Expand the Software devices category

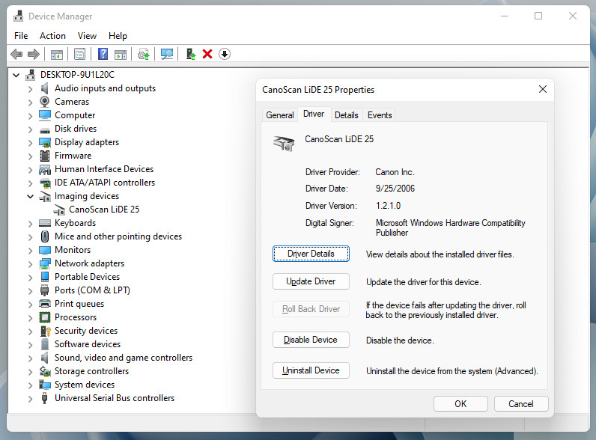(x=30, y=345)
